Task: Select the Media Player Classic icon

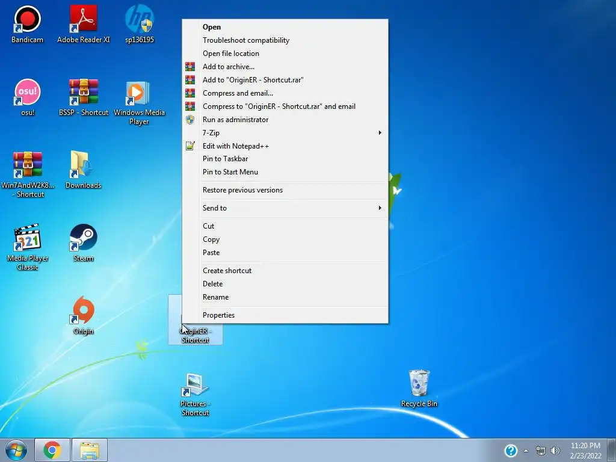Action: [28, 247]
